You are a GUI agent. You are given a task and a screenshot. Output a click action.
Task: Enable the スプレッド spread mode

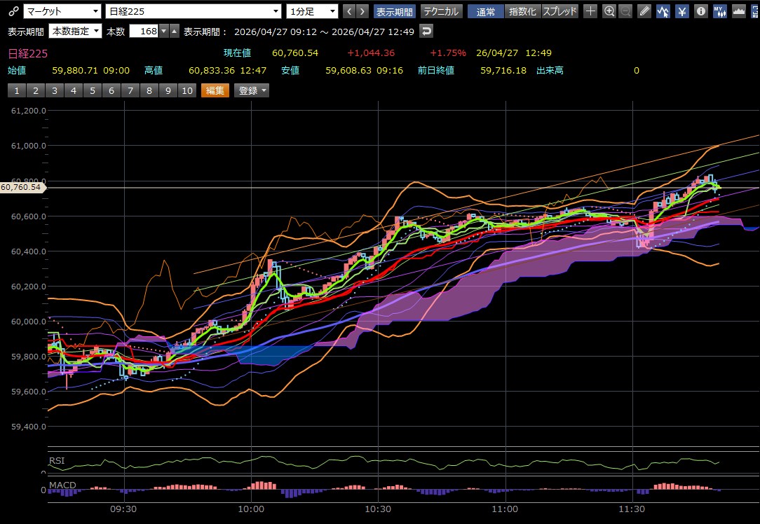[559, 11]
